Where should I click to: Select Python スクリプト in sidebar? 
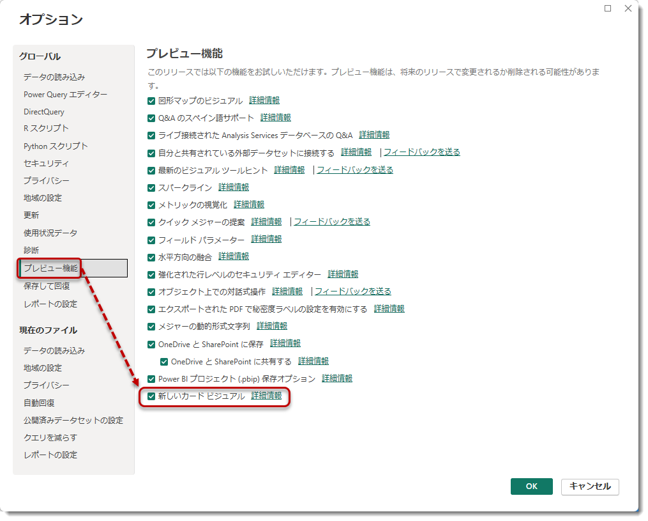[x=56, y=146]
